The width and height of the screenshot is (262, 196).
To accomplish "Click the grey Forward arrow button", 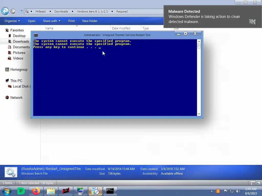I will click(13, 11).
